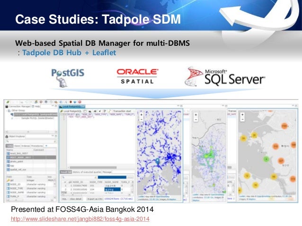Click OpenStreetMap link under blue point map
302x226 pixels.
point(162,197)
